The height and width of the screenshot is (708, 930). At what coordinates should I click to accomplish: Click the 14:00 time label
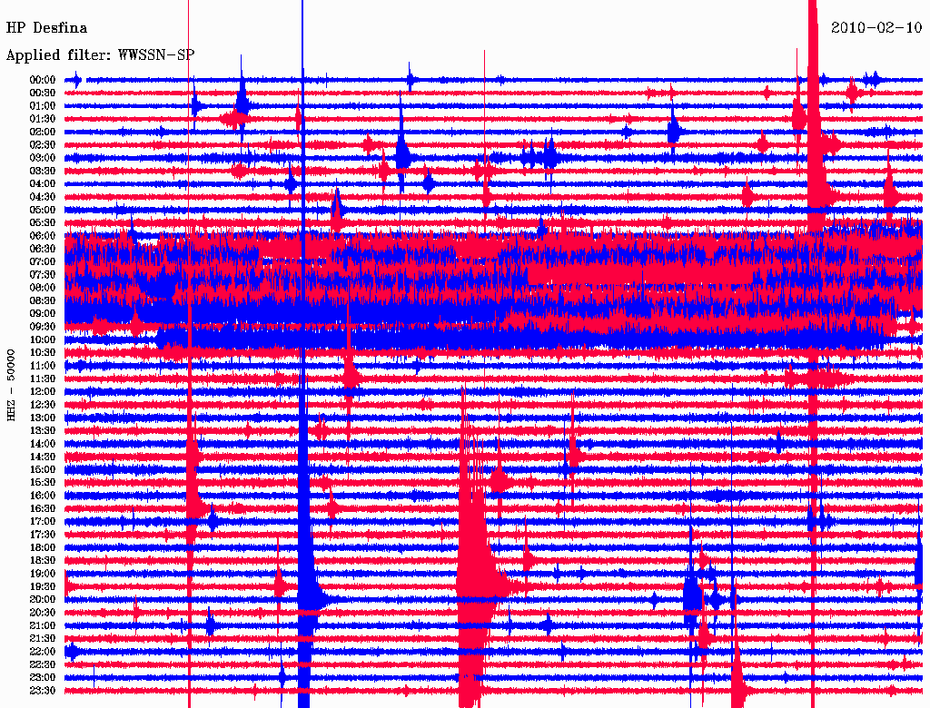click(x=43, y=444)
